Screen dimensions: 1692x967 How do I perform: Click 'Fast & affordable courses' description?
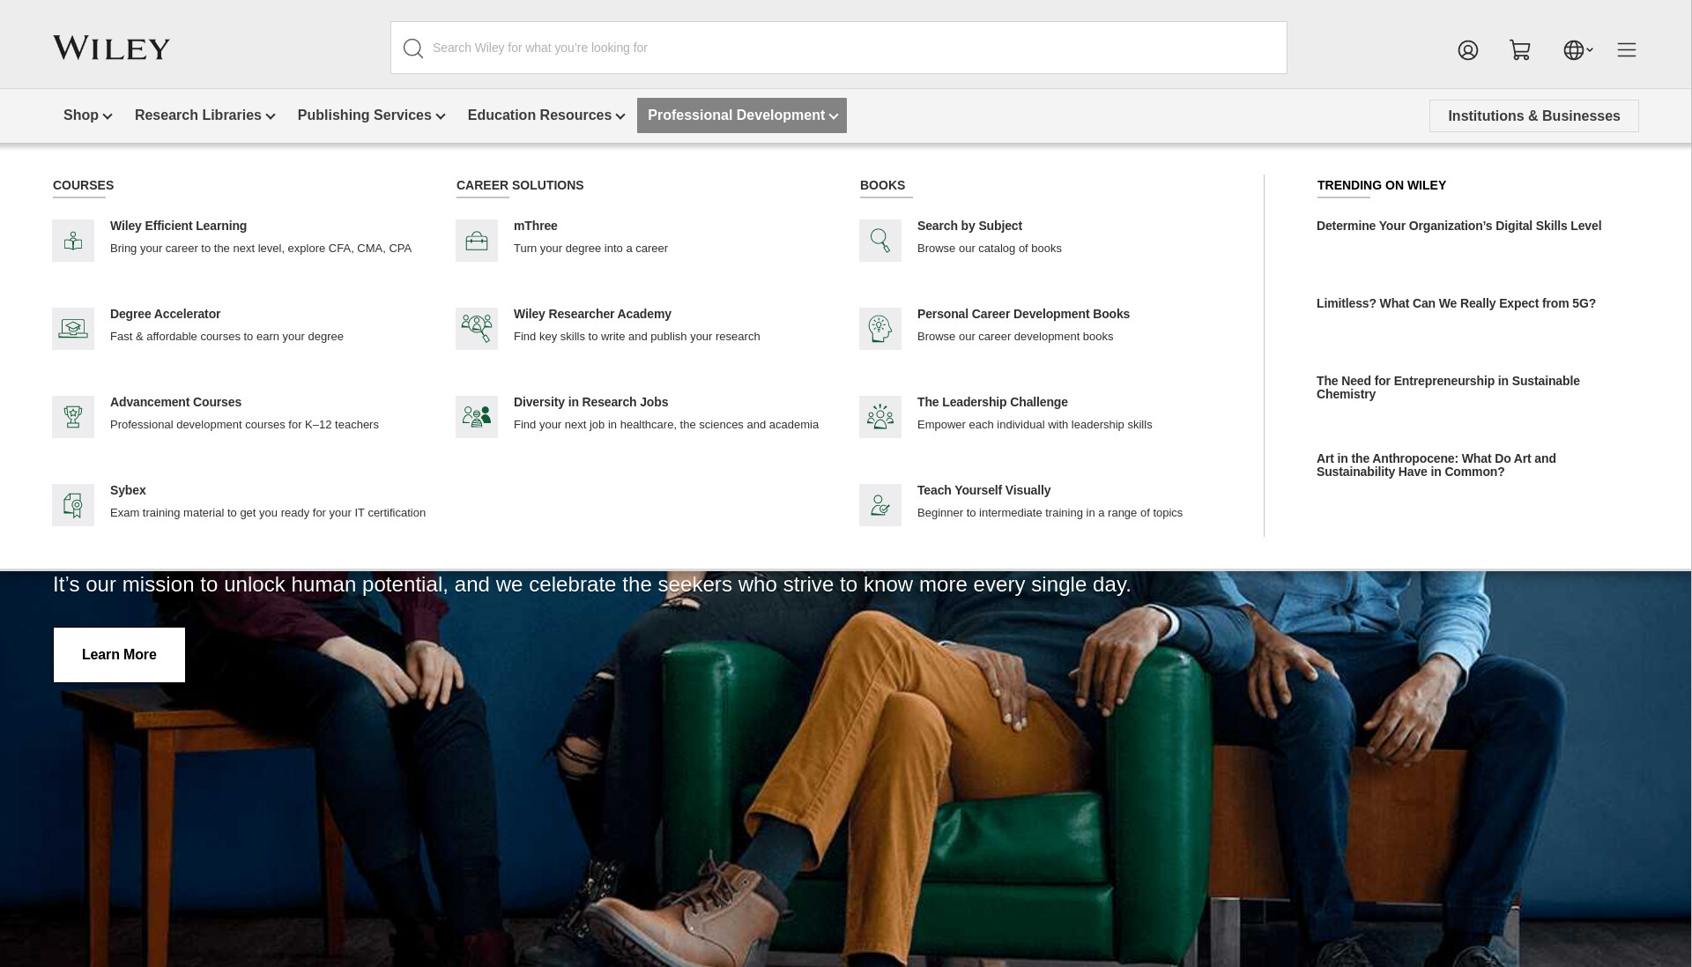click(226, 337)
